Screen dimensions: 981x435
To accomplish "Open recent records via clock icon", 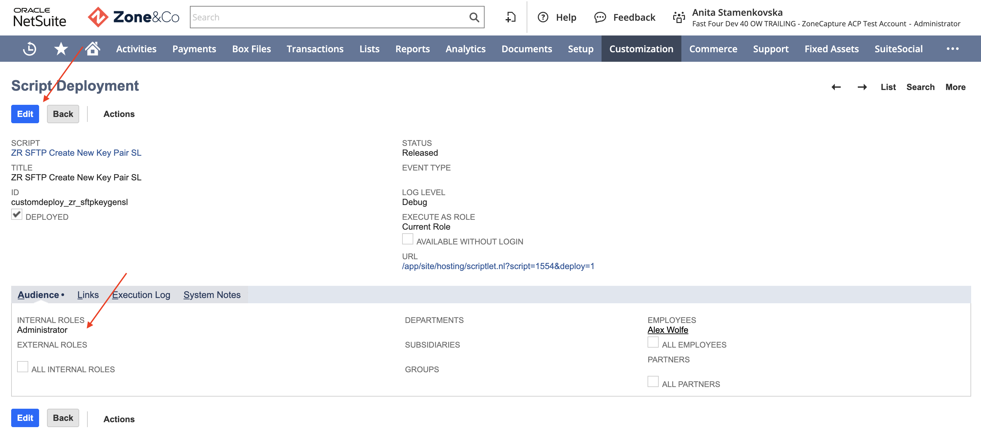I will pos(30,48).
